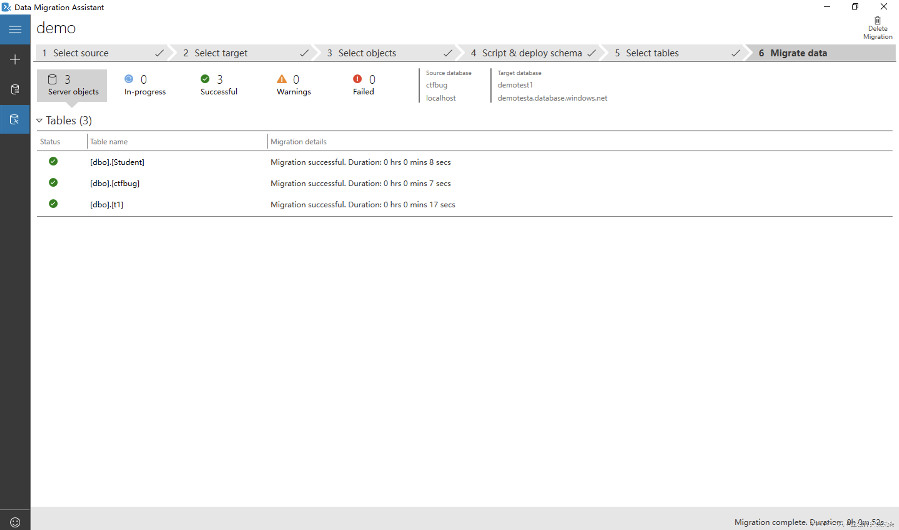899x530 pixels.
Task: Go to step 1 Select source
Action: pos(102,53)
